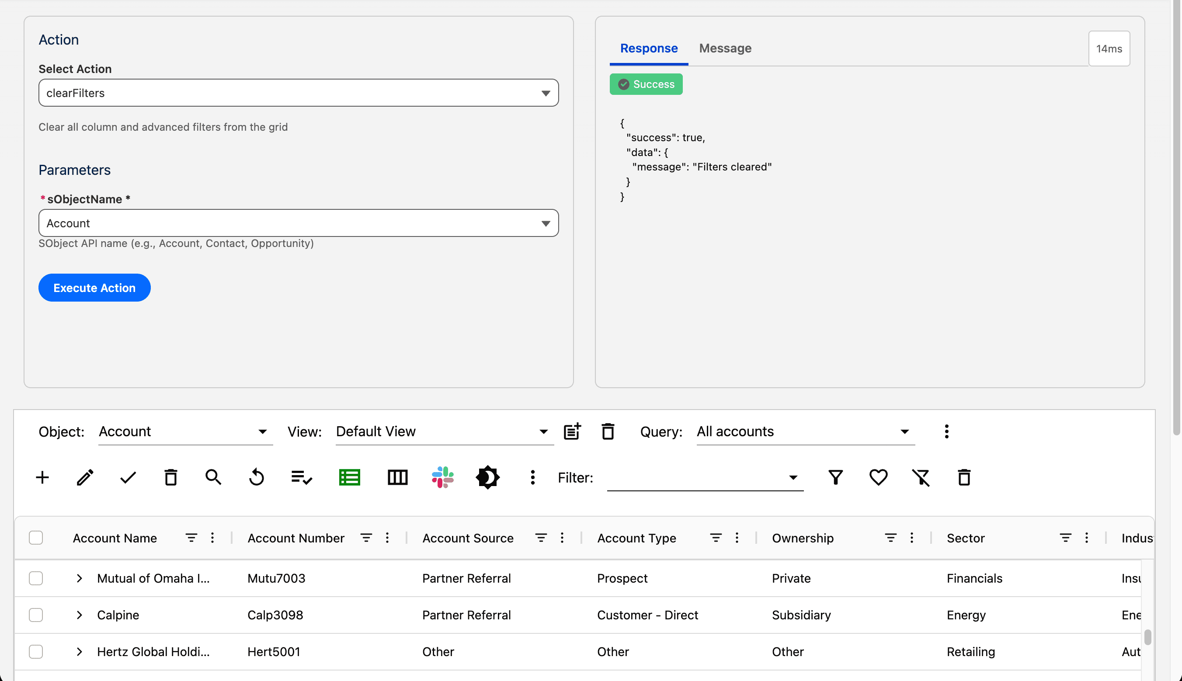1182x681 pixels.
Task: Click the colorful Slack icon
Action: click(x=442, y=478)
